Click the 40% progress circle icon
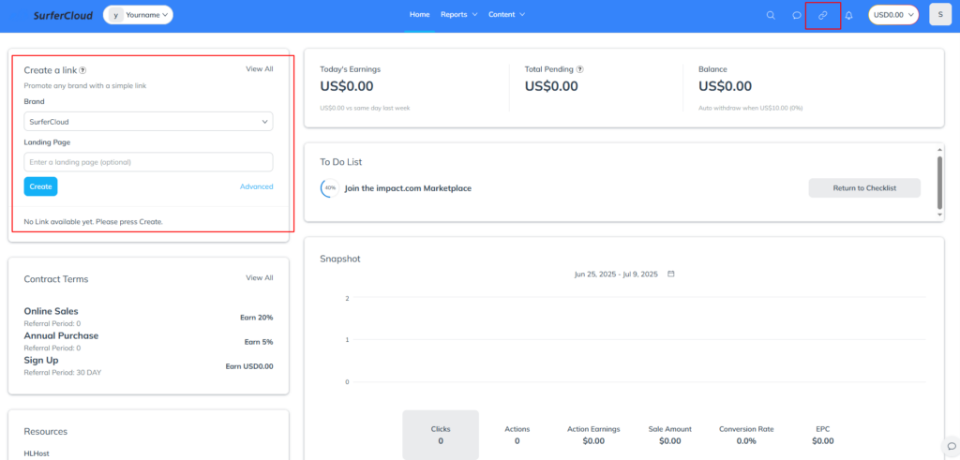960x460 pixels. [330, 188]
